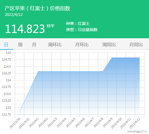The image size is (149, 134).
Task: Click the 类型：日定基指数 label
Action: click(x=82, y=30)
